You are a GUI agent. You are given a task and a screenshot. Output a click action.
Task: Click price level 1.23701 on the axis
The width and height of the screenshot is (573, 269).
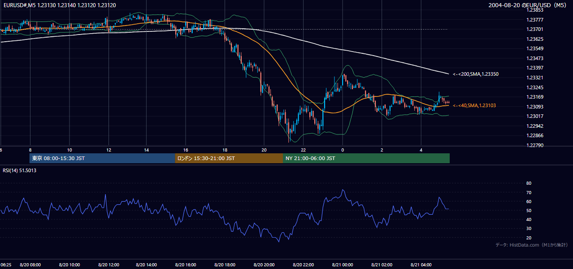pos(535,29)
